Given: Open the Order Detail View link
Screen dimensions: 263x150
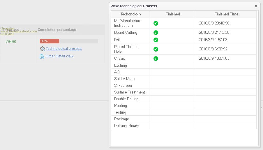Looking at the screenshot, I should point(59,56).
